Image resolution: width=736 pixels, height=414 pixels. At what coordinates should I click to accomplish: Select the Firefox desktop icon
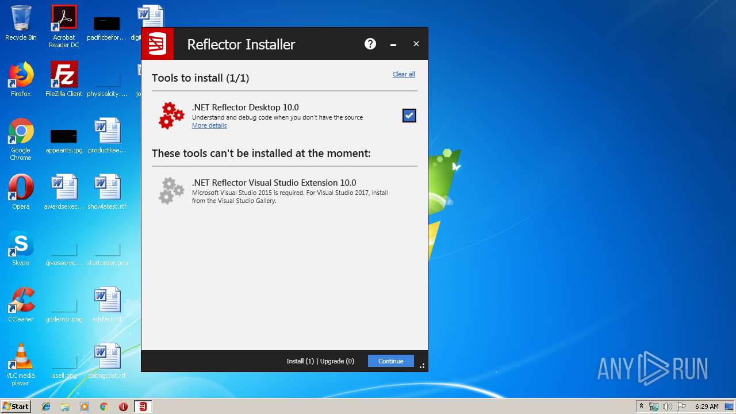click(x=21, y=79)
